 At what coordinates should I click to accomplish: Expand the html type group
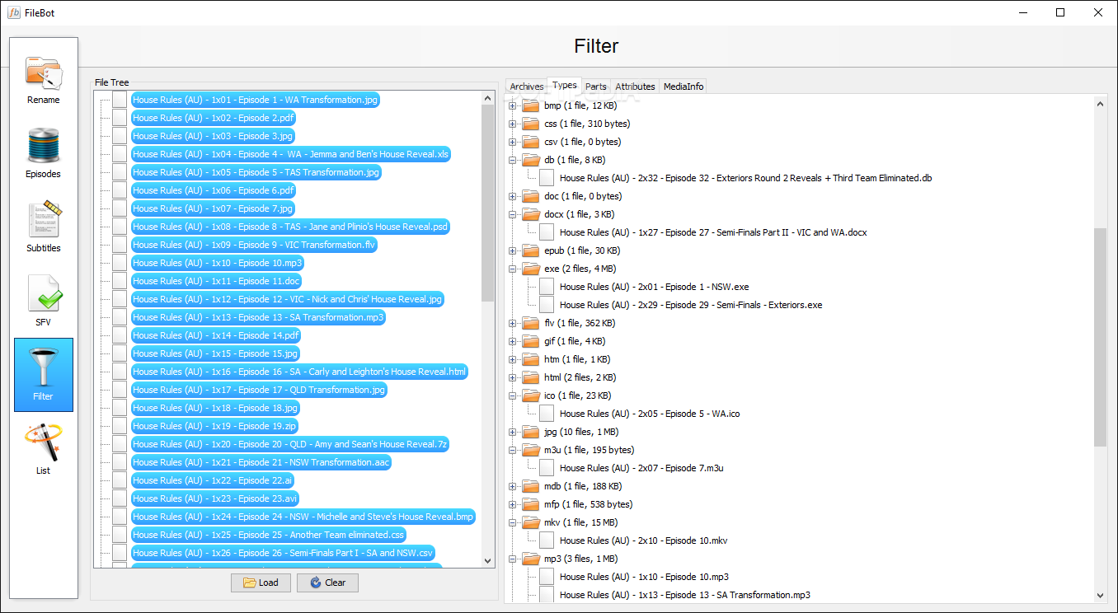pos(512,377)
